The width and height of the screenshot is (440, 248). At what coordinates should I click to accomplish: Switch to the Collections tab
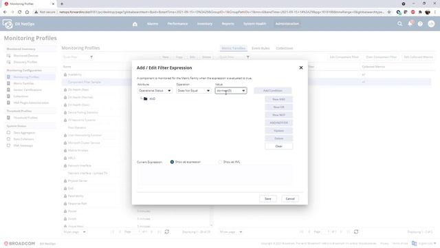pos(285,48)
